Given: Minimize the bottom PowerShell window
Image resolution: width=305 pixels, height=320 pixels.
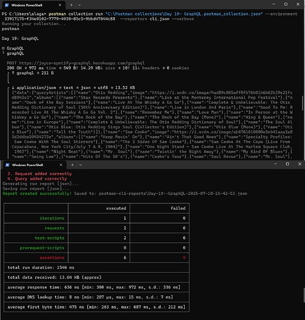Looking at the screenshot, I should tap(275, 164).
